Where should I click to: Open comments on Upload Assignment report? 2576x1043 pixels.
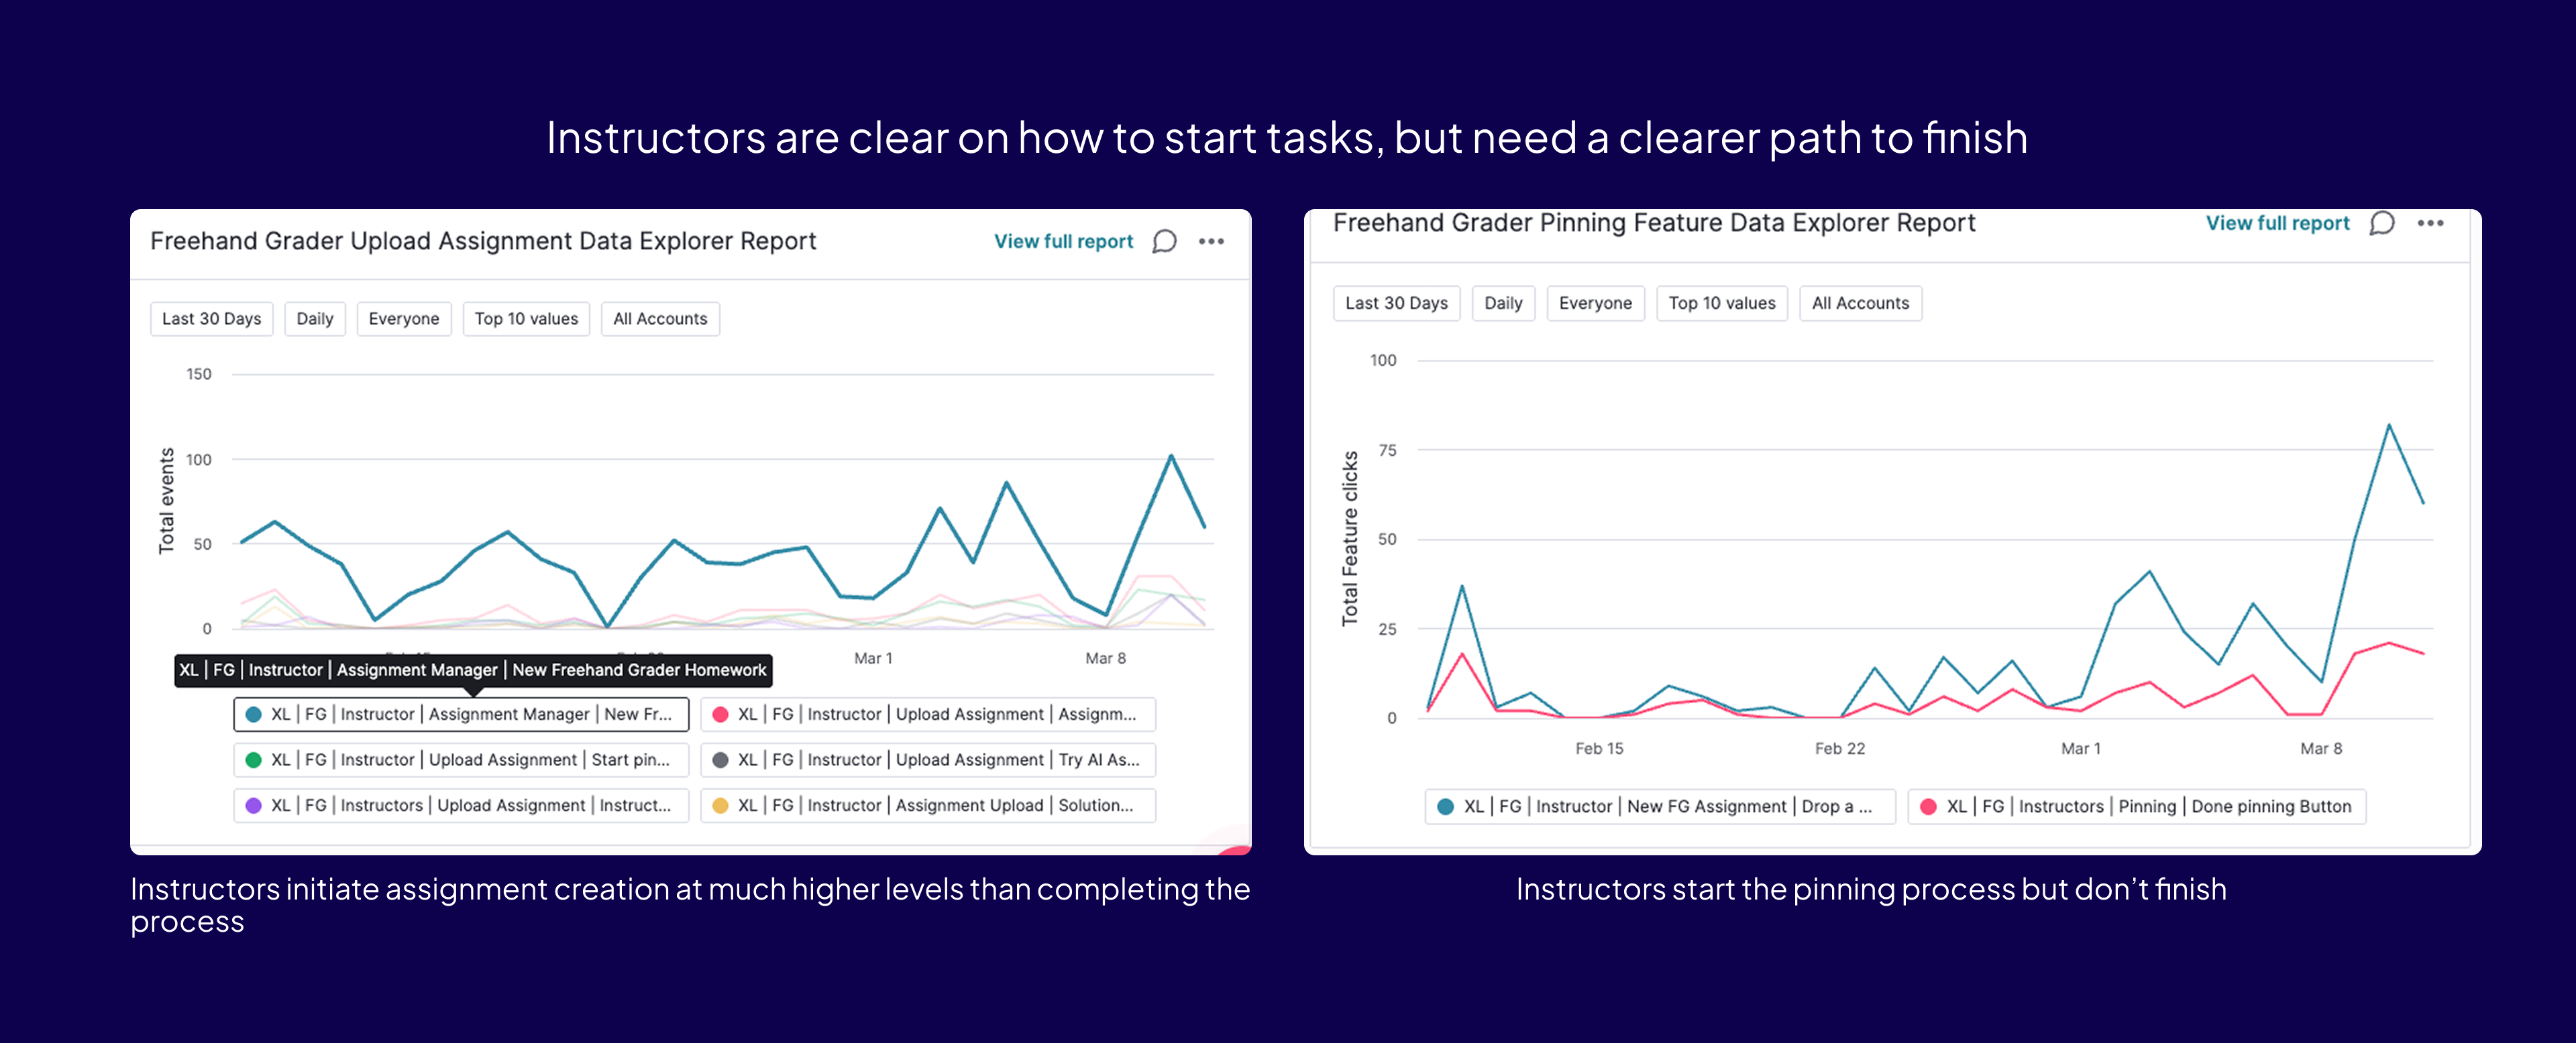point(1164,242)
